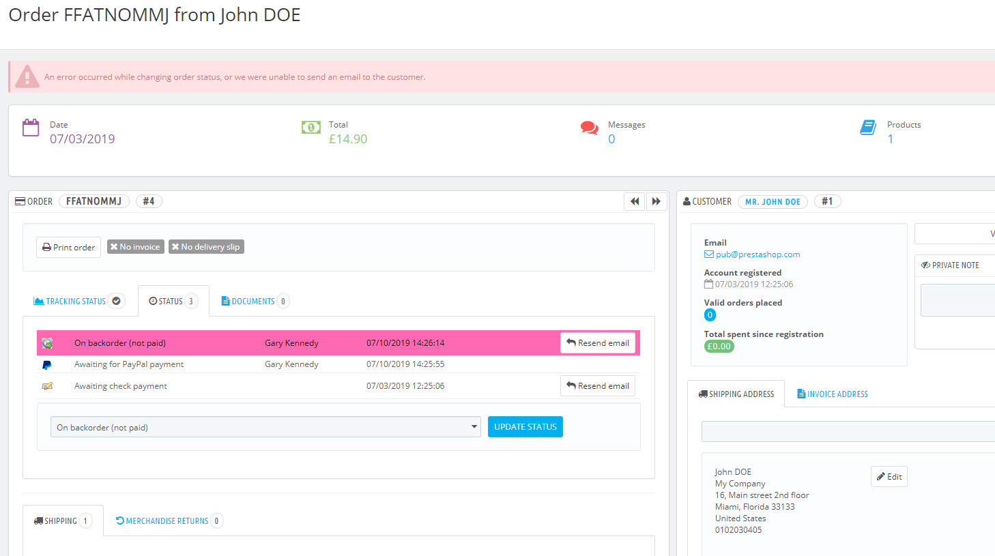Click the £0.00 total spent badge

click(x=719, y=347)
